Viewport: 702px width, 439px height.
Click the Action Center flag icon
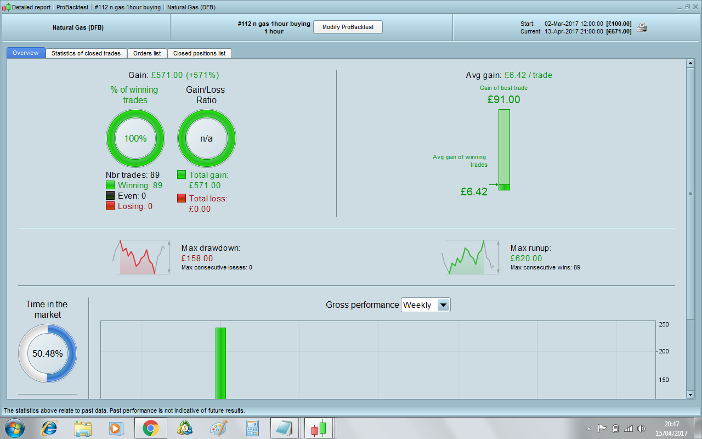pos(602,429)
